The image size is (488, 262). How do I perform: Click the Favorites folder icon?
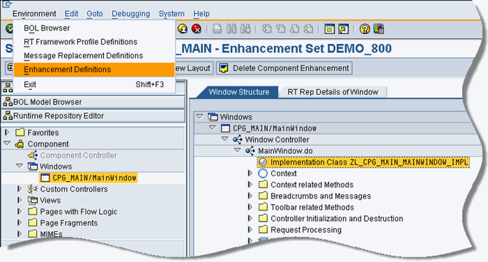(x=20, y=132)
